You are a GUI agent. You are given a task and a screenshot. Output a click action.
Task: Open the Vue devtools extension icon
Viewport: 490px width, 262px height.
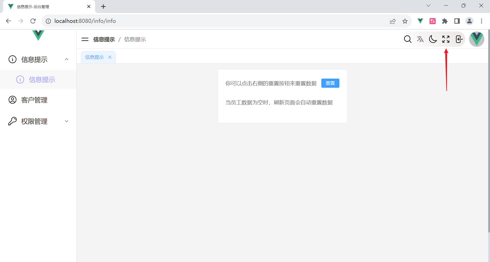[420, 21]
